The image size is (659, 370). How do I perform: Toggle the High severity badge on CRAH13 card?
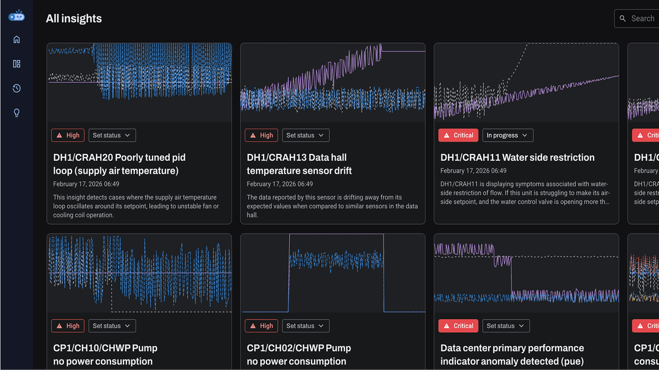coord(261,135)
